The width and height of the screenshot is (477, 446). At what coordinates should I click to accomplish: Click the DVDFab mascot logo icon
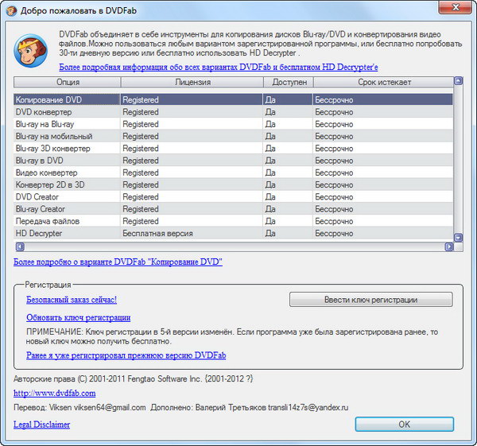[30, 50]
